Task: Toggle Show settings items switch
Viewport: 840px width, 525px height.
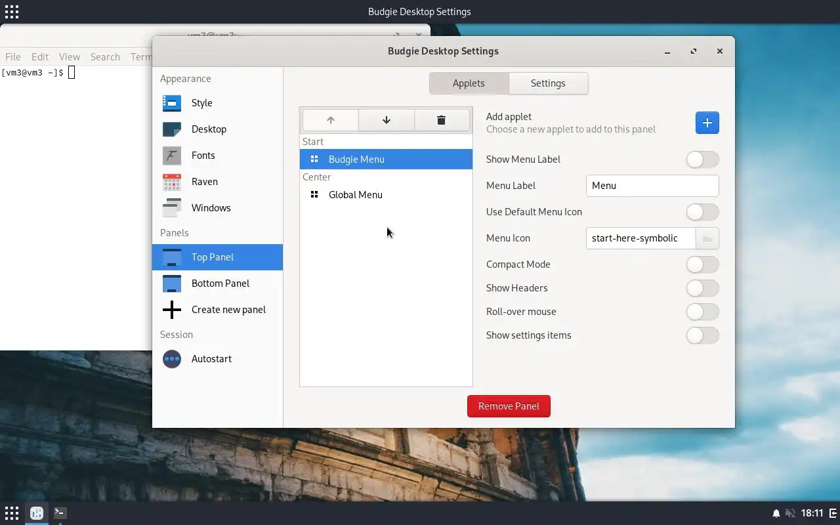Action: pyautogui.click(x=702, y=335)
